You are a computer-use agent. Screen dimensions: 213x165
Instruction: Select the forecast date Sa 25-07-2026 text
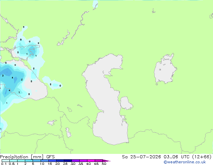pos(141,157)
